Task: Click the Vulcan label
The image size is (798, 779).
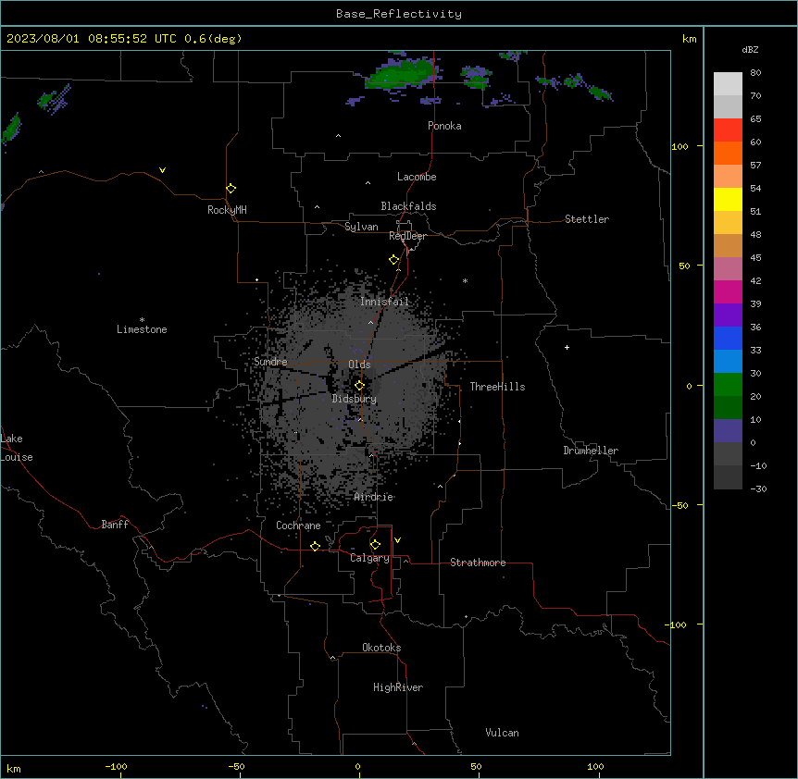Action: 502,733
